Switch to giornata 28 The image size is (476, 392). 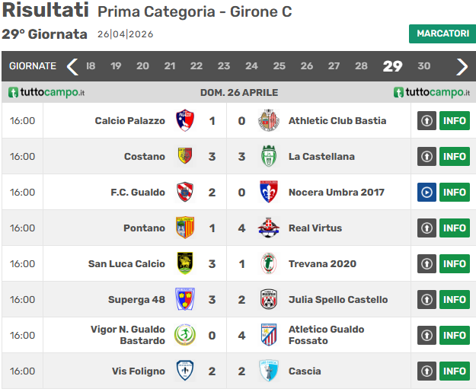pyautogui.click(x=361, y=66)
